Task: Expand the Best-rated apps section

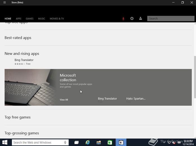Action: point(18,38)
